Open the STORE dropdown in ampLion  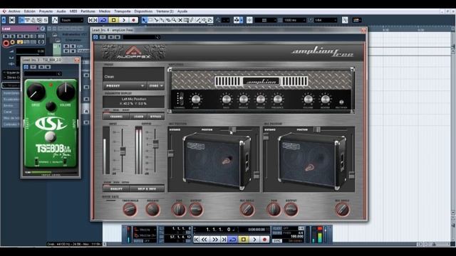click(156, 86)
